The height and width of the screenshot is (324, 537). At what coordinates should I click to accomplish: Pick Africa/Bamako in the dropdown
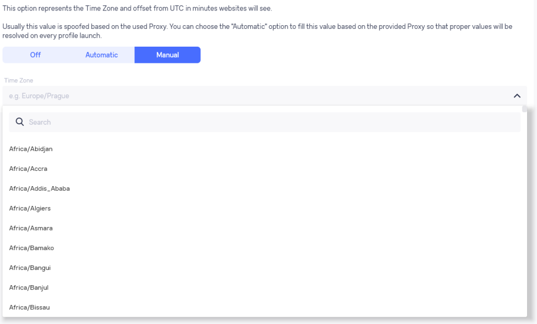tap(264, 248)
